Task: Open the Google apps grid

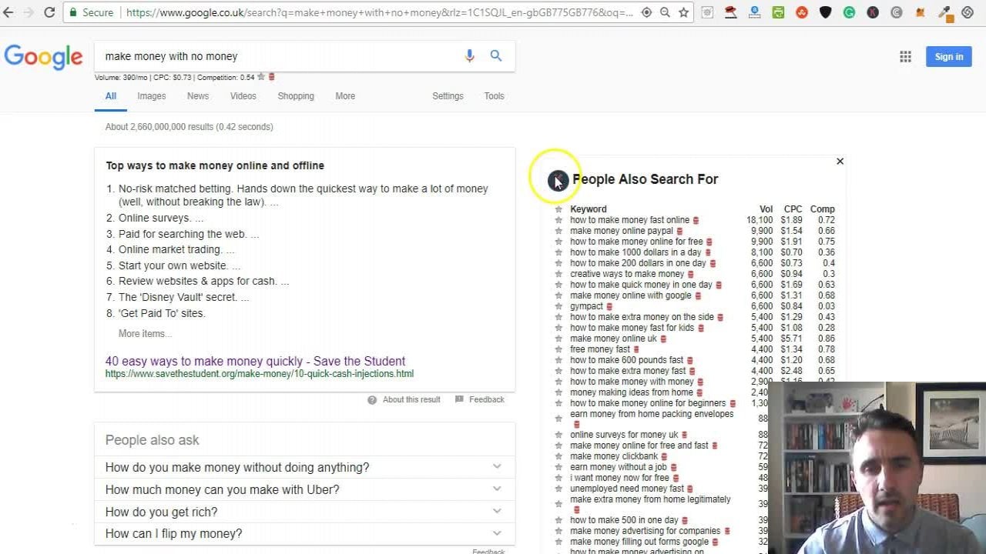Action: coord(905,56)
